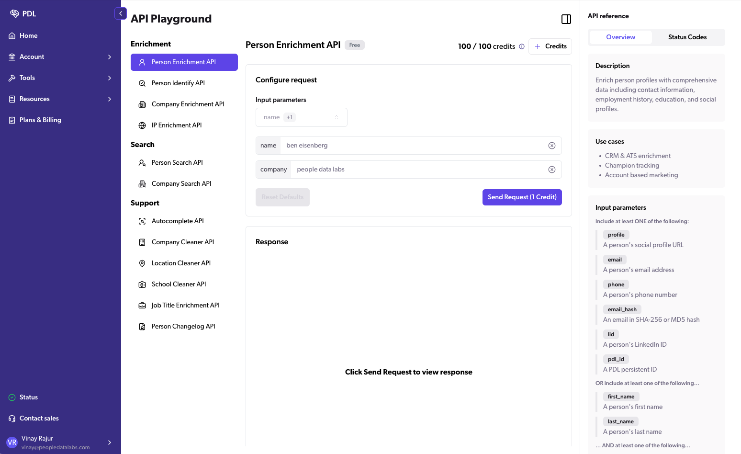
Task: Expand the Account menu chevron
Action: (x=110, y=57)
